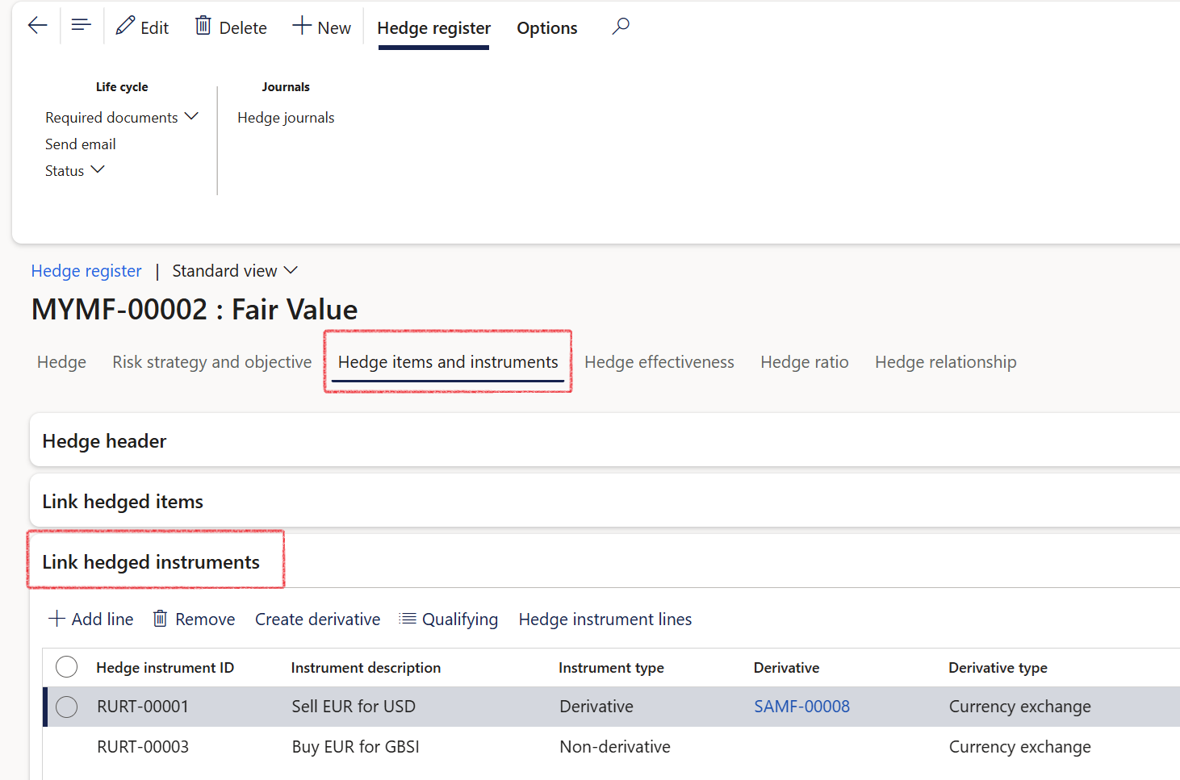The image size is (1180, 780).
Task: Open the SAMF-00008 derivative link
Action: coord(801,707)
